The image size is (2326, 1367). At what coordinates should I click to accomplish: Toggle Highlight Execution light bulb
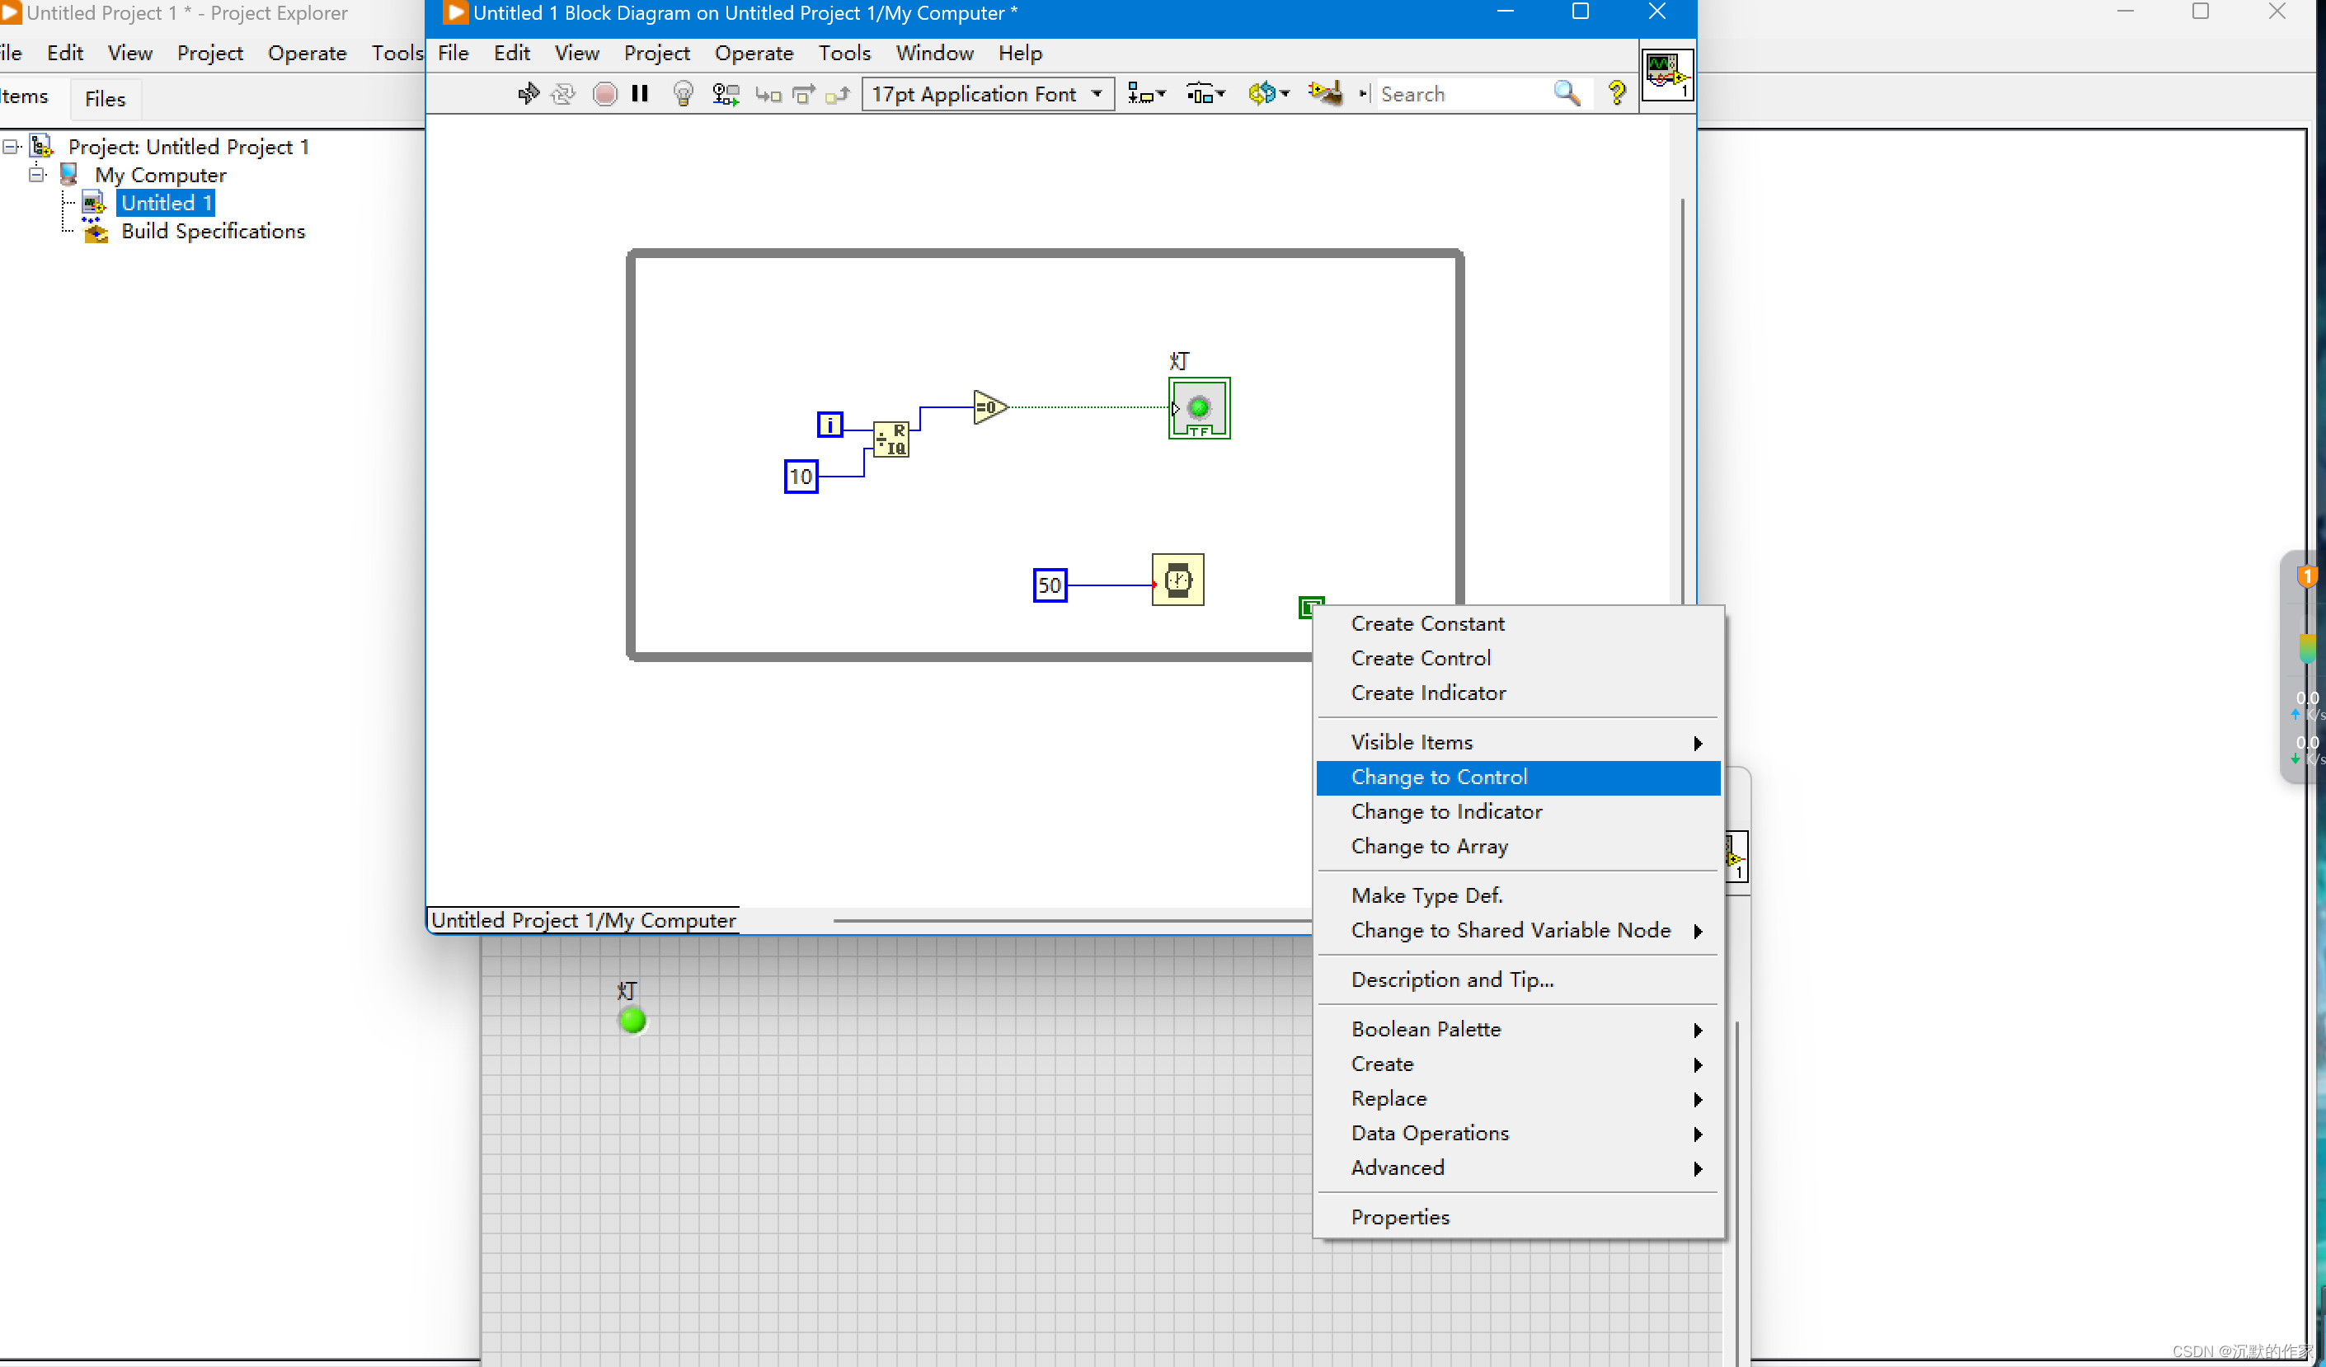coord(683,93)
